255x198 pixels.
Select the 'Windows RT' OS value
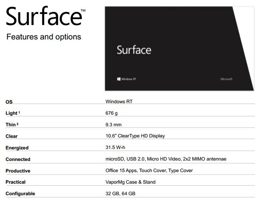(x=119, y=102)
